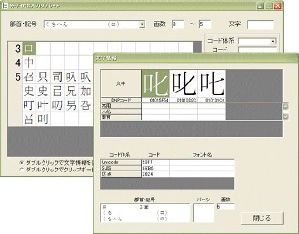Screen dimensions: 299x234
Task: Click the 常用 row header
Action: [121, 106]
